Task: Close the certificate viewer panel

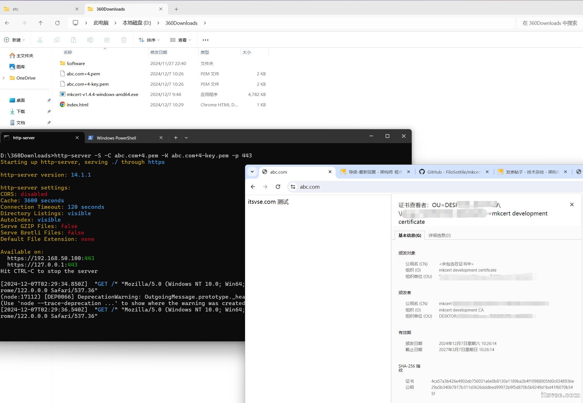Action: 572,205
